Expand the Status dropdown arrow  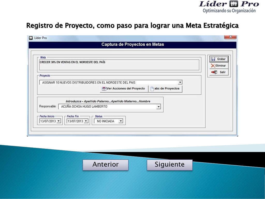(x=121, y=121)
